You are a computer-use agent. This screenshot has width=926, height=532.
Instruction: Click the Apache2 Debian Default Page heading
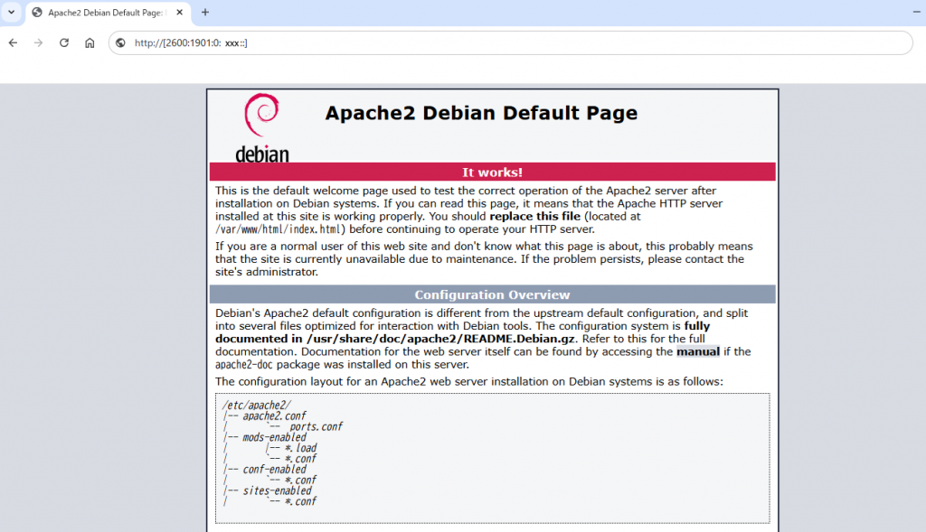[x=481, y=113]
